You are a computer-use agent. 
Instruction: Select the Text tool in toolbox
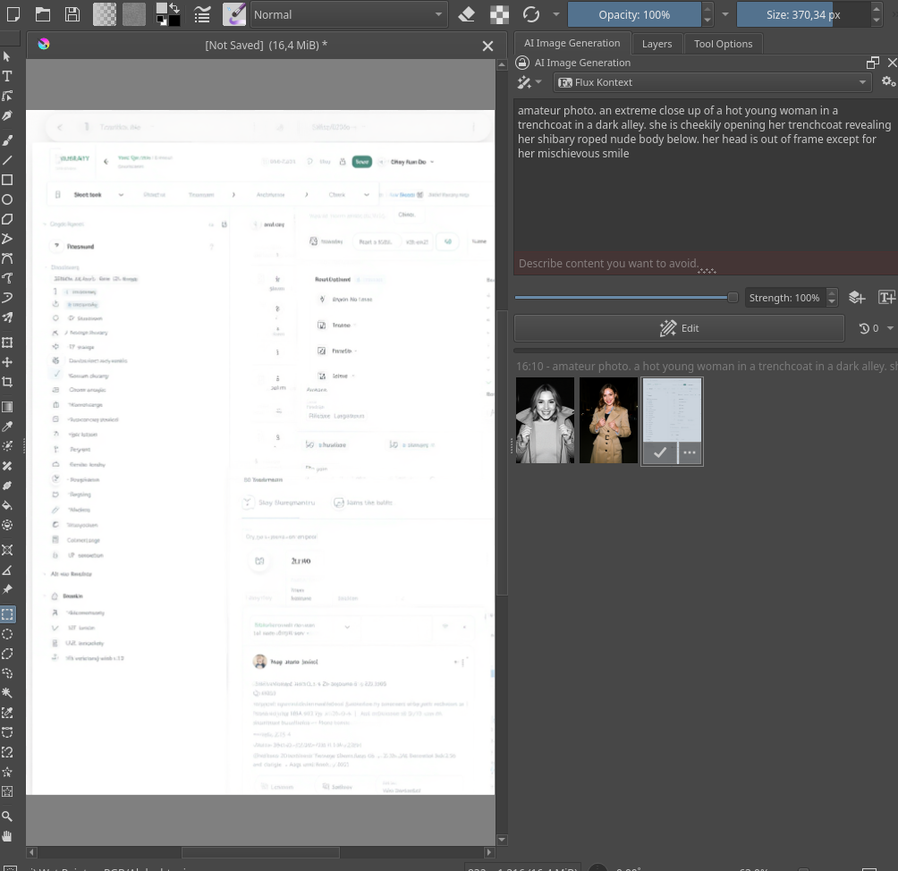pyautogui.click(x=7, y=76)
